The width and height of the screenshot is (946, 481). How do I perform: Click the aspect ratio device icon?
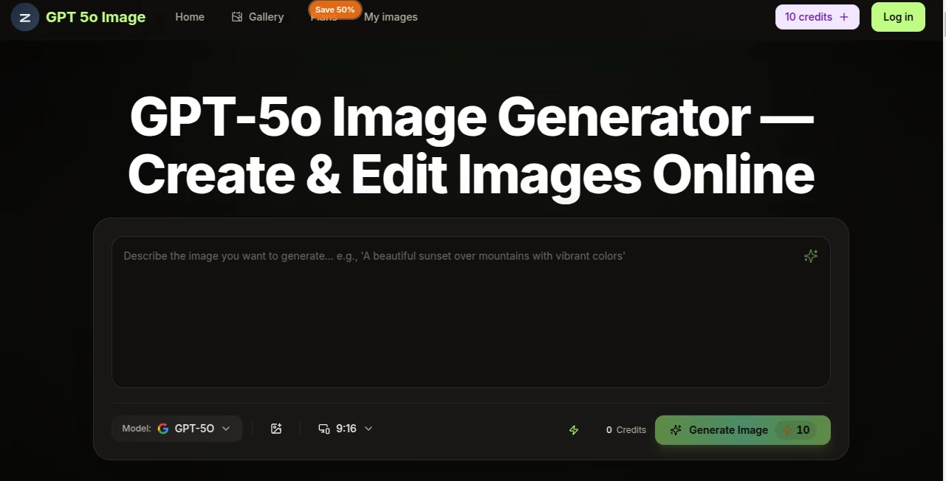click(x=323, y=428)
